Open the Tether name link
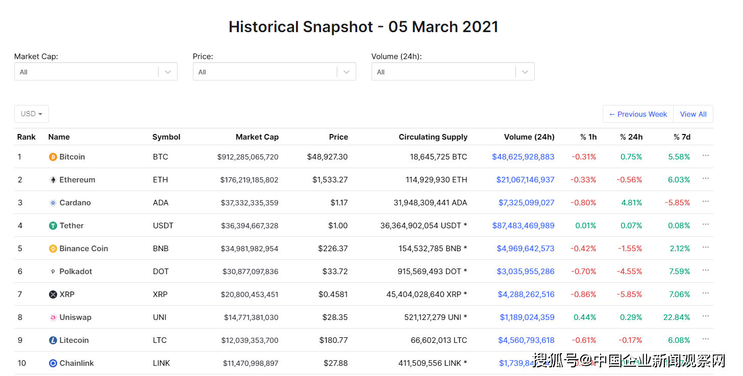This screenshot has width=743, height=376. point(71,226)
